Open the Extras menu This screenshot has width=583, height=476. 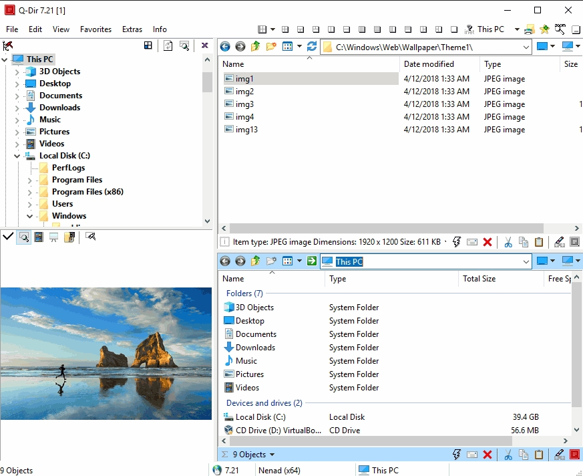[x=132, y=29]
